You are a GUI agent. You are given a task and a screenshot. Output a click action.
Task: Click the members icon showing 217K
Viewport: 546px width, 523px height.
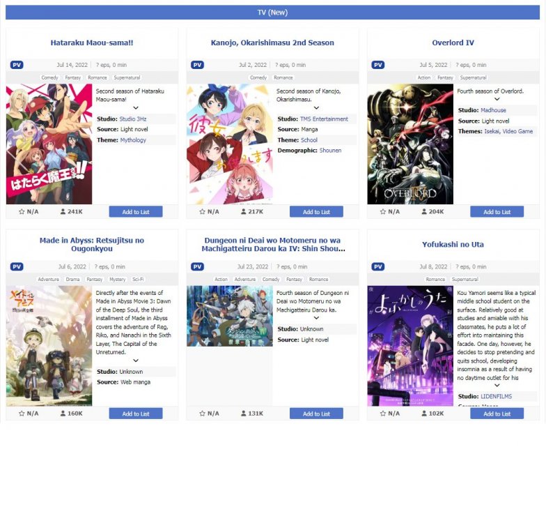(x=244, y=212)
